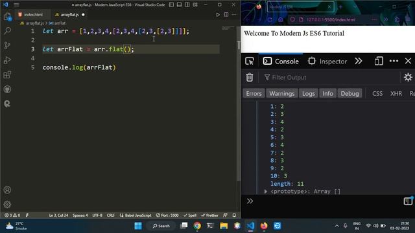
Task: Change encoding via UTF-8 status item
Action: coord(97,216)
